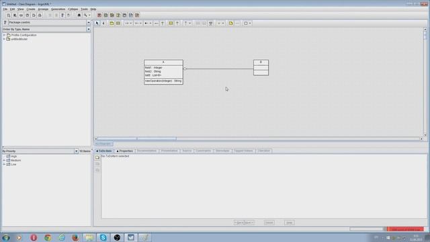Open the File menu
This screenshot has width=430, height=242.
[5, 9]
